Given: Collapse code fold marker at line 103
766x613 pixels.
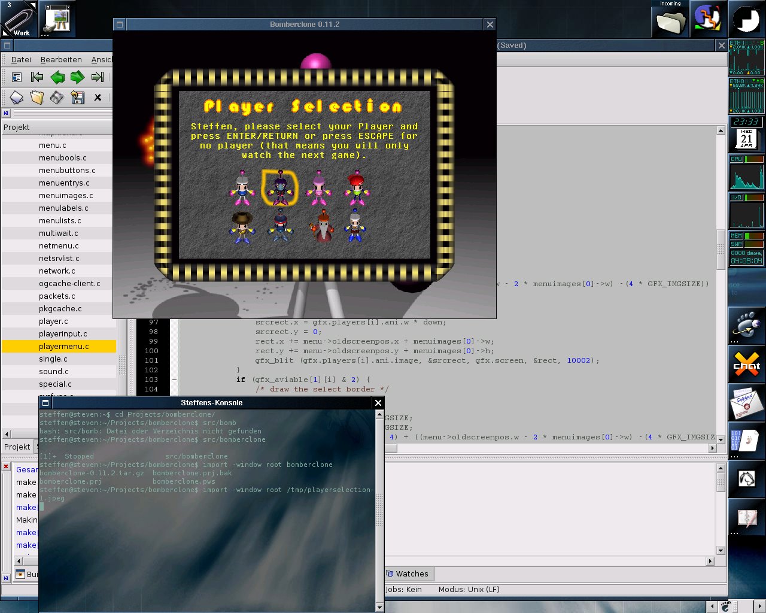Looking at the screenshot, I should 174,380.
